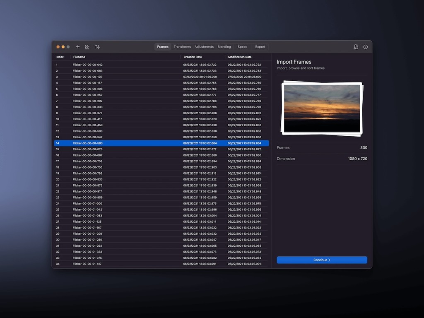Go to the Speed tab
This screenshot has height=318, width=424.
click(242, 47)
